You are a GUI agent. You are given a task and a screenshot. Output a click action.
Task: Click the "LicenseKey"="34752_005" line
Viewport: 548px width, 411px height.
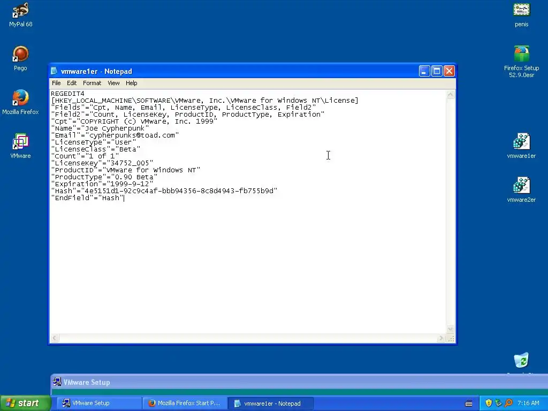[102, 163]
